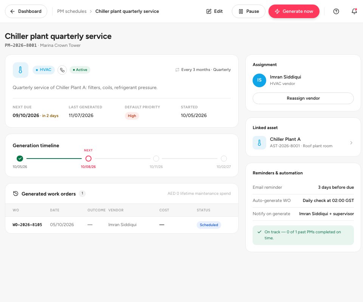Click Daily check at 02:00 GST value
363x302 pixels.
pos(328,200)
